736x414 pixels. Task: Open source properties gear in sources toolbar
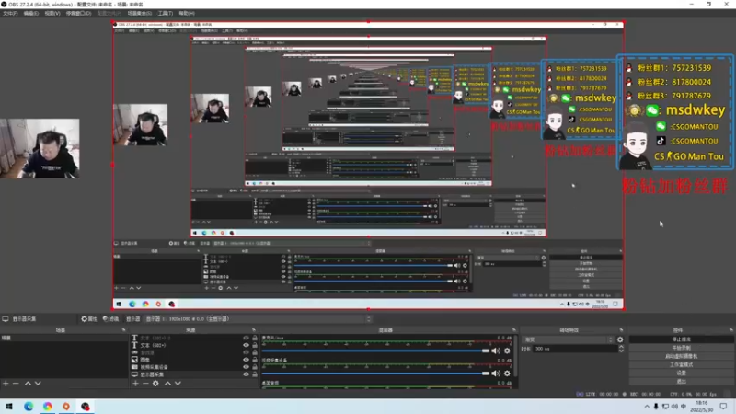point(155,384)
